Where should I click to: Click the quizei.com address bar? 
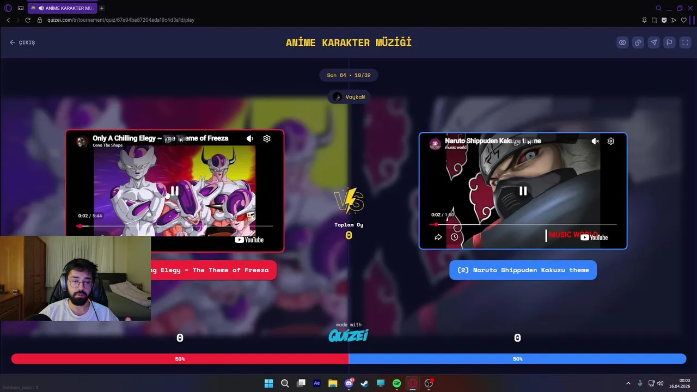[121, 20]
